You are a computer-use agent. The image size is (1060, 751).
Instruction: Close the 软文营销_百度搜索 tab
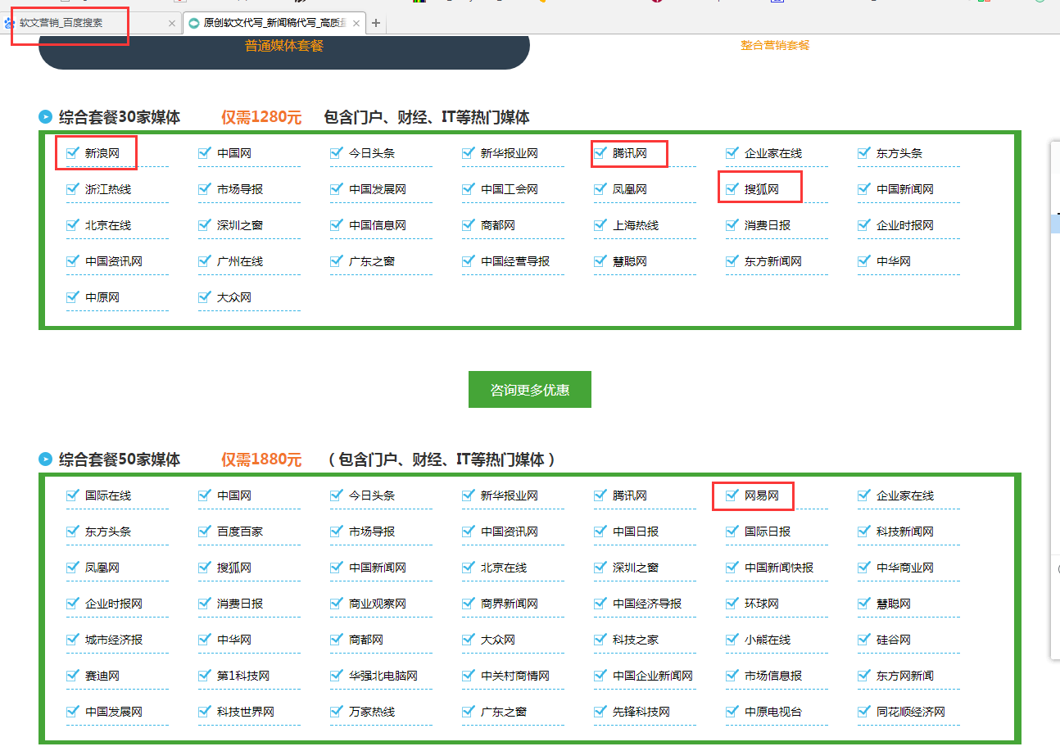click(171, 24)
